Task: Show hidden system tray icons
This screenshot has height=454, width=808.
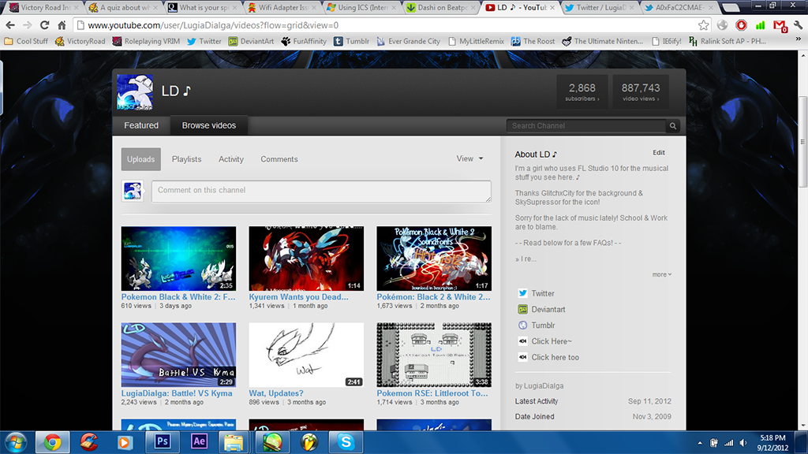Action: tap(701, 442)
